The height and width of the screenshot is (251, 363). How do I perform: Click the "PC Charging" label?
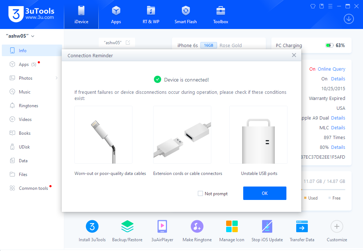[x=289, y=46]
